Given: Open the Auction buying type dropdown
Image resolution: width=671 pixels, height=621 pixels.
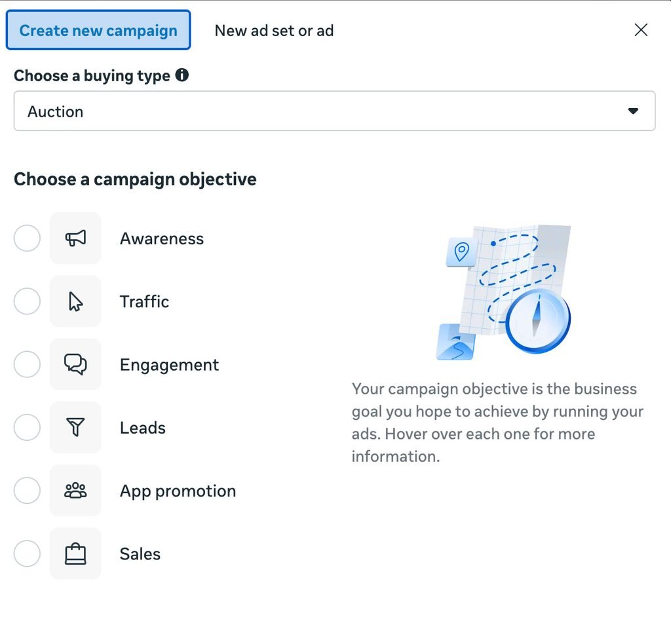Looking at the screenshot, I should click(x=335, y=111).
